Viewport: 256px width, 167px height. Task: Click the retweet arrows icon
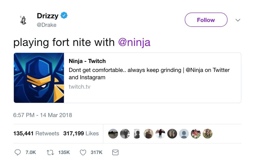50,152
